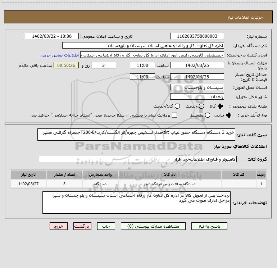The width and height of the screenshot is (277, 268).
Task: Select the کالا radio button
Action: tap(220, 106)
